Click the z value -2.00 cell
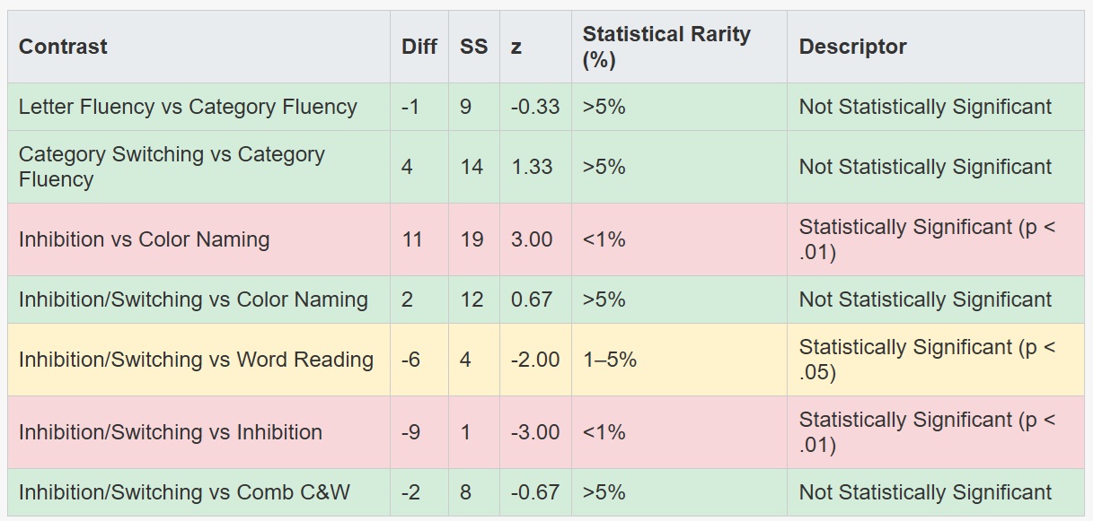The image size is (1093, 521). point(534,360)
